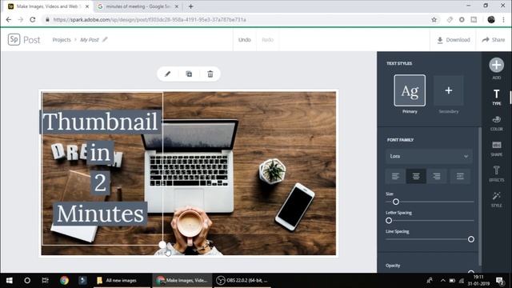Click Cortana search circle on taskbar

click(27, 280)
